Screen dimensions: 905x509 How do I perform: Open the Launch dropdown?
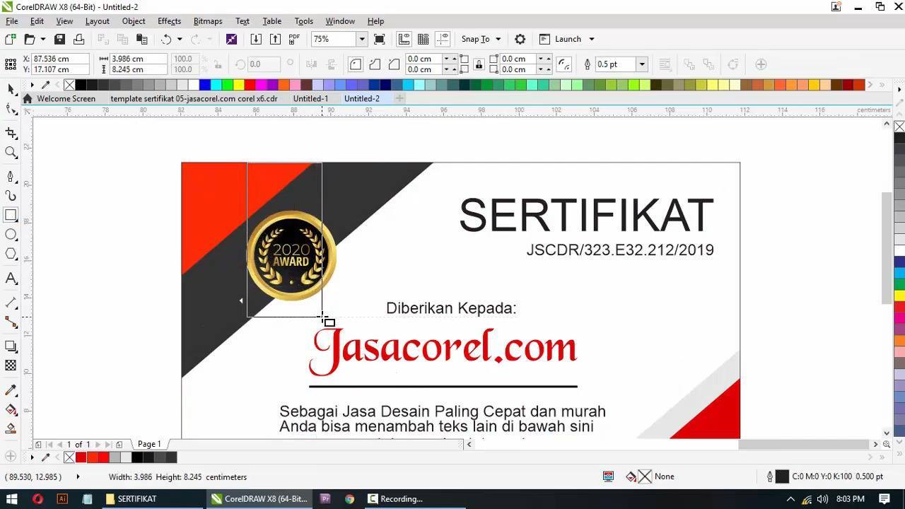coord(567,39)
